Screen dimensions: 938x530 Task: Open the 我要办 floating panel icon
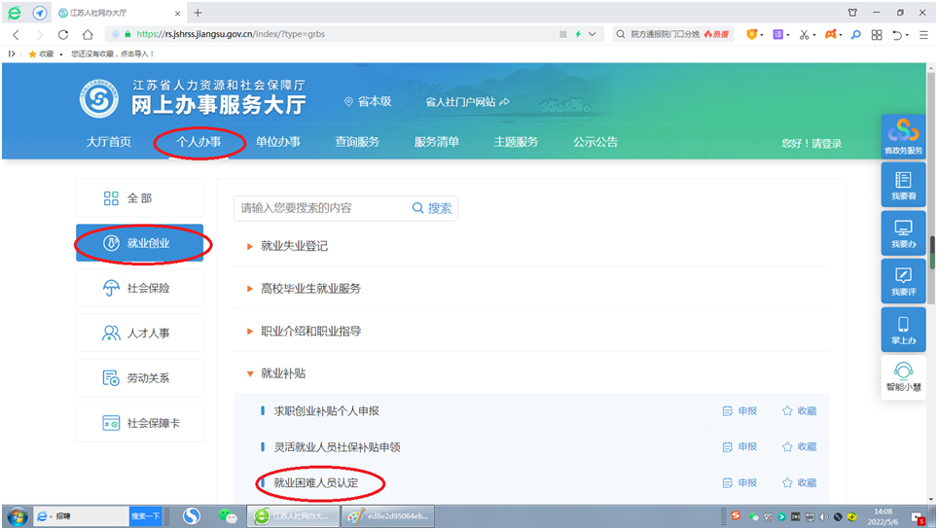(902, 233)
